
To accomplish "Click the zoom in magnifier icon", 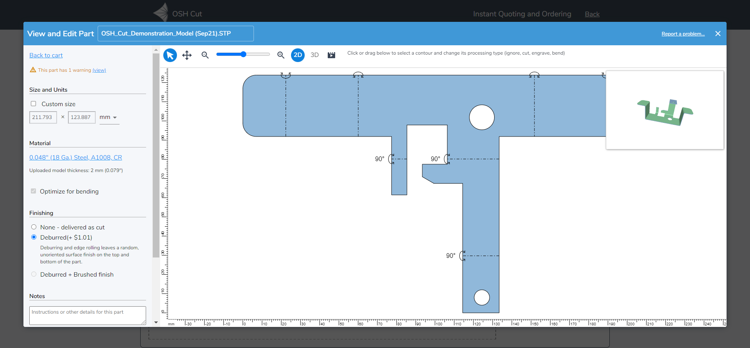I will tap(281, 55).
